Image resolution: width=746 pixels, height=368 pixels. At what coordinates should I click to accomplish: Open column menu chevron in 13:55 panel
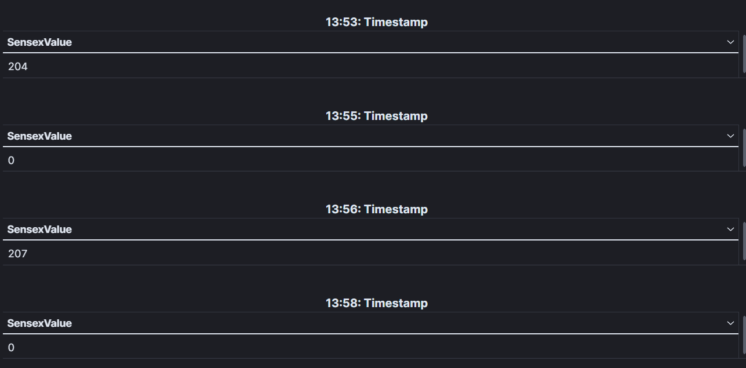(x=730, y=136)
